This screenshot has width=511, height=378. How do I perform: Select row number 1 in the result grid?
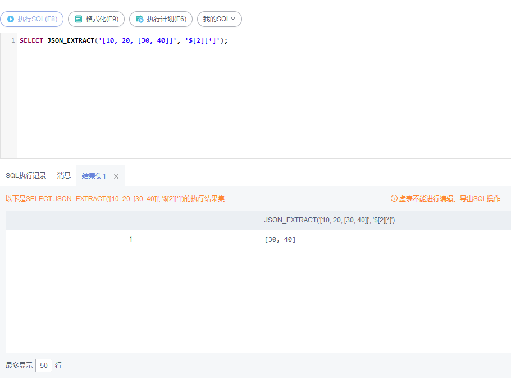point(130,239)
